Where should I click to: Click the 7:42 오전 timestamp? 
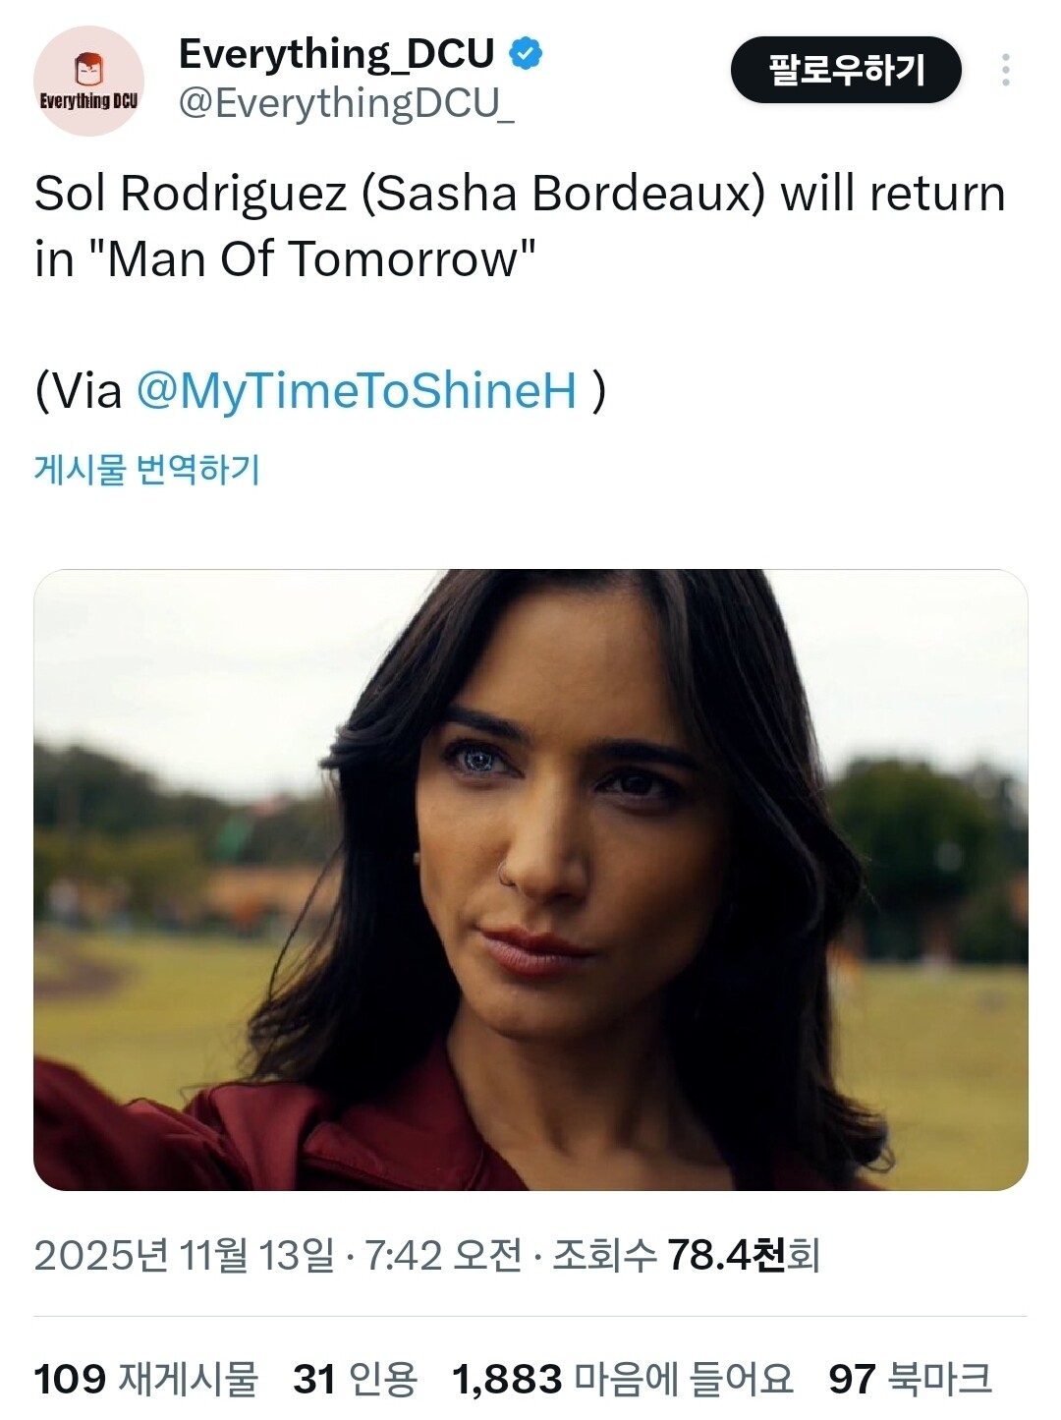point(442,1255)
